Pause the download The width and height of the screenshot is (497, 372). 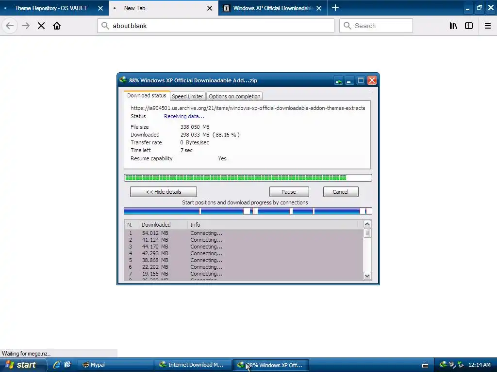click(289, 192)
